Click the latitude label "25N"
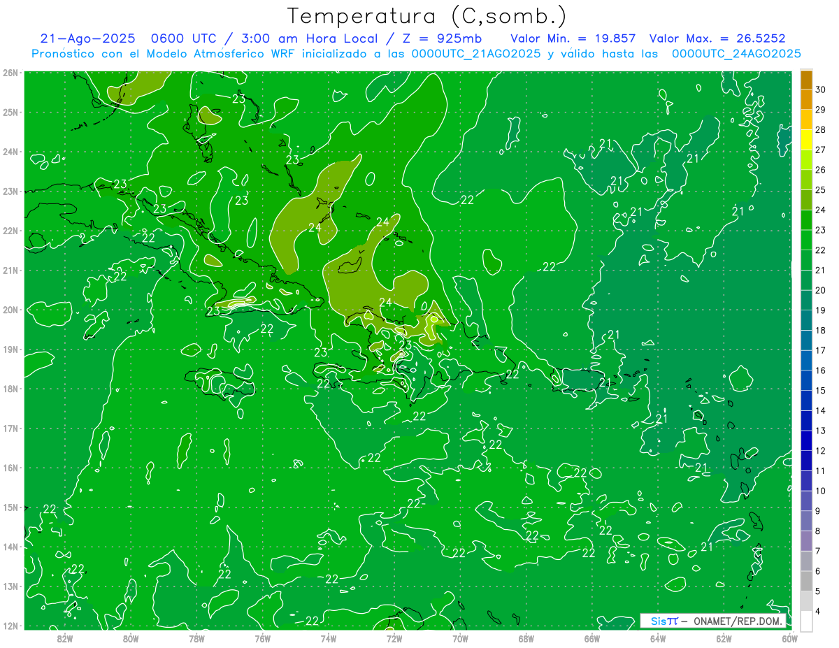839x648 pixels. pyautogui.click(x=10, y=112)
